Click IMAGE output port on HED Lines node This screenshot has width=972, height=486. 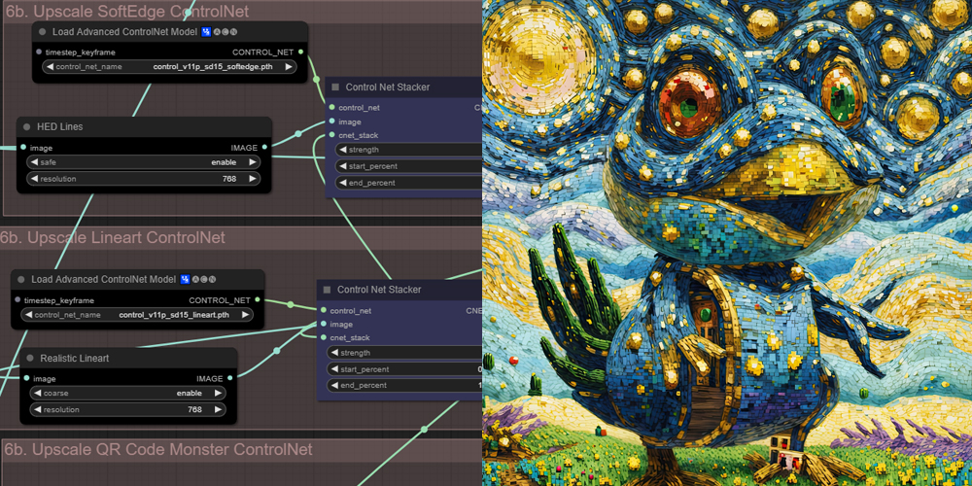(x=264, y=148)
